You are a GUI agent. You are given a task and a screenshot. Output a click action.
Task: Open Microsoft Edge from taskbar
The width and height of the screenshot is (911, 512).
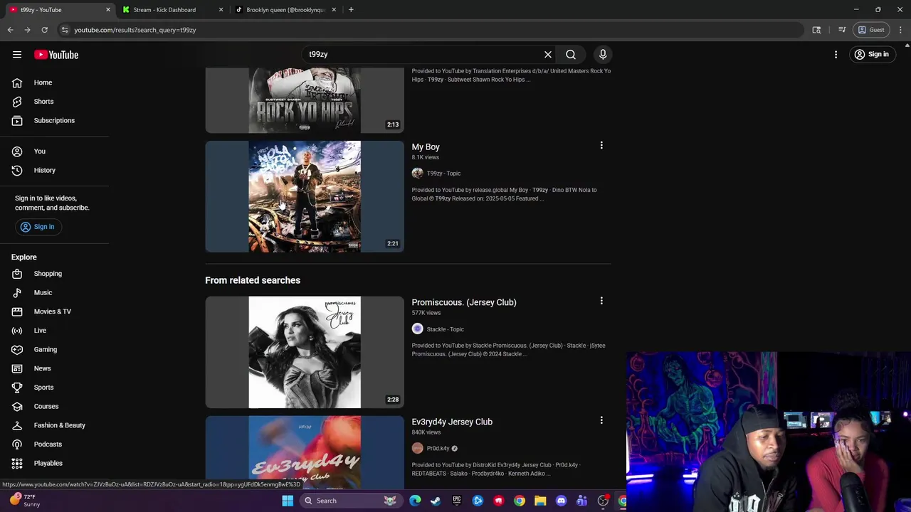click(415, 501)
